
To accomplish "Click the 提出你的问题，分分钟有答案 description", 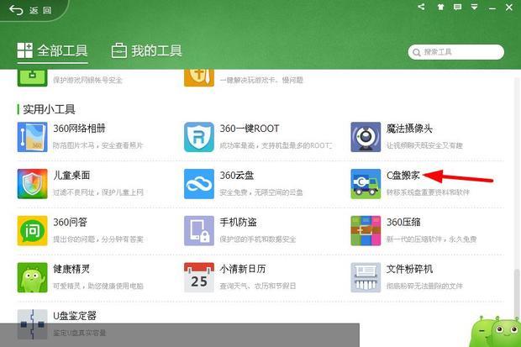I will point(98,239).
